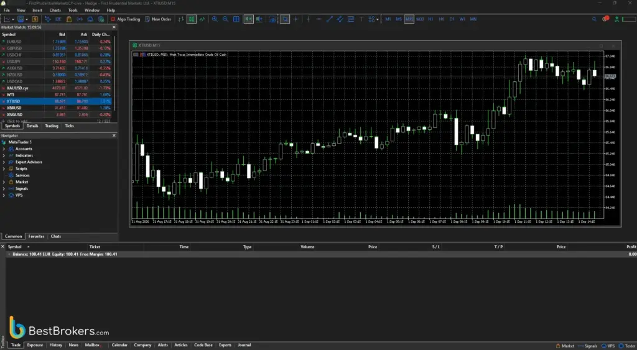
Task: Open notifications icon with red badge
Action: (x=606, y=19)
